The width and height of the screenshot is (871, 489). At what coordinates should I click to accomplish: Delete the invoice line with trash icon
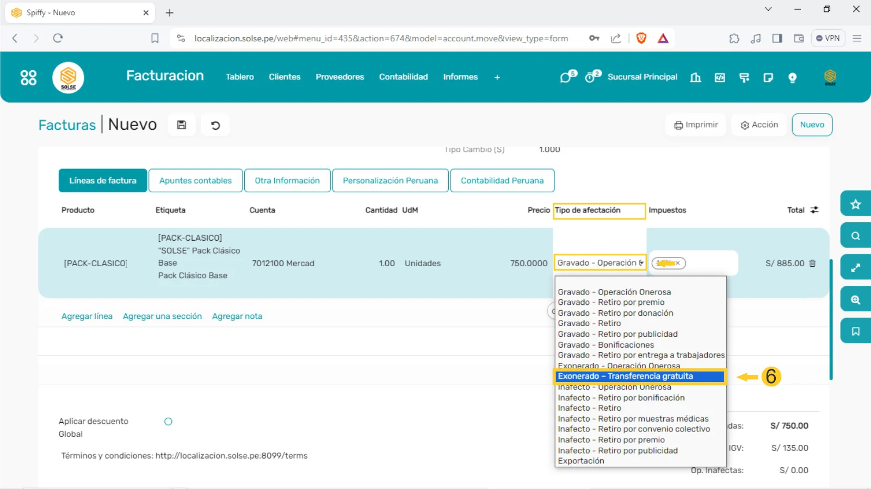click(812, 264)
